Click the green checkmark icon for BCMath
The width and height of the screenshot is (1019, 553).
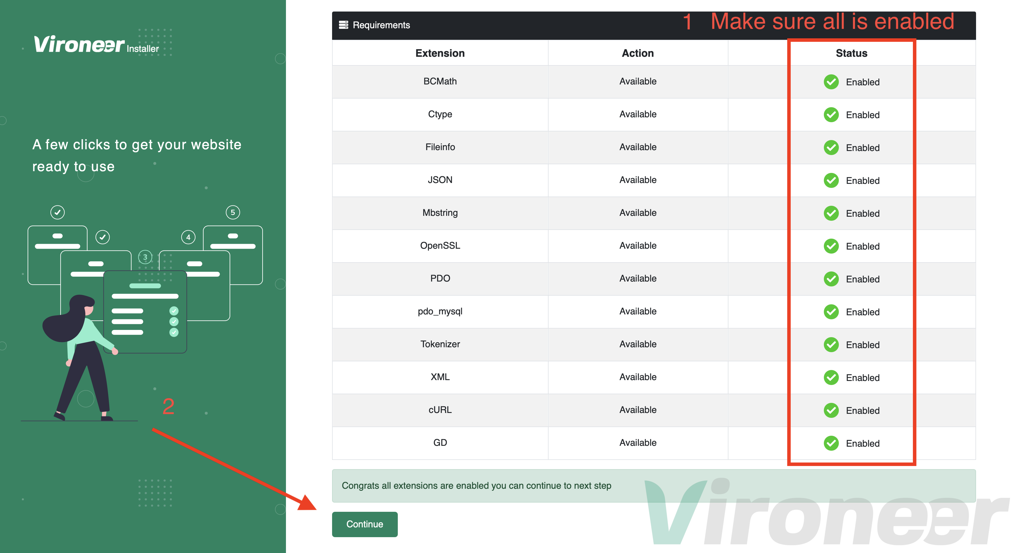pyautogui.click(x=831, y=82)
